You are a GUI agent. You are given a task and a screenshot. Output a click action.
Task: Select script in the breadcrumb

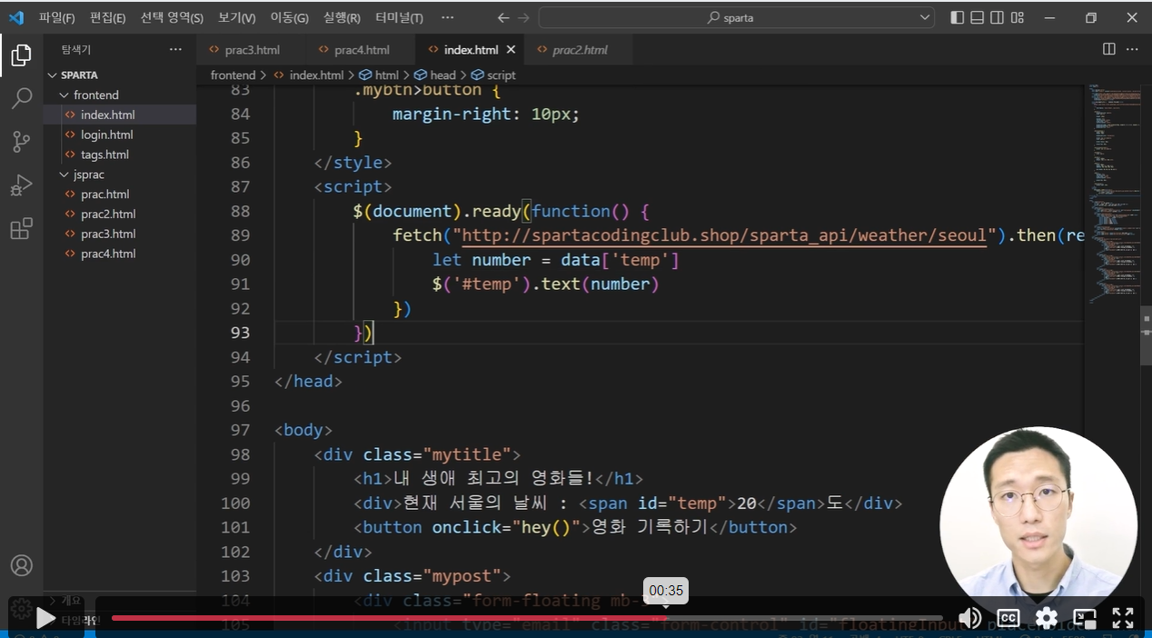point(501,75)
